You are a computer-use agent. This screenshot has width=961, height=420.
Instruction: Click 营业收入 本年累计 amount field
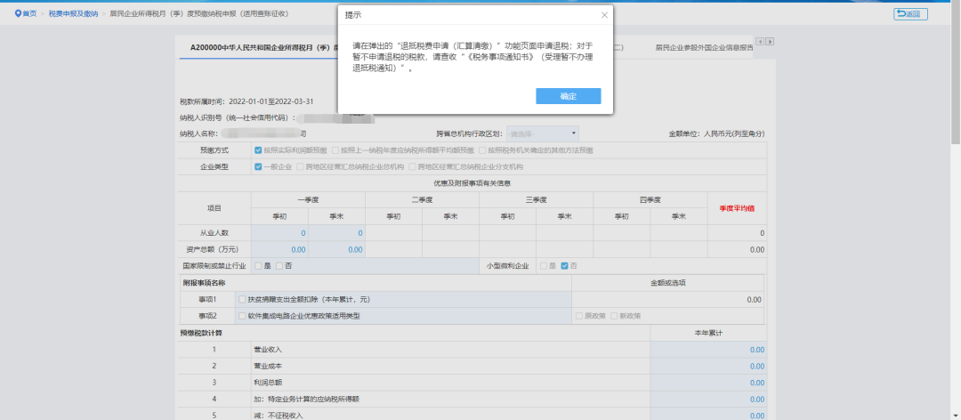(x=707, y=350)
